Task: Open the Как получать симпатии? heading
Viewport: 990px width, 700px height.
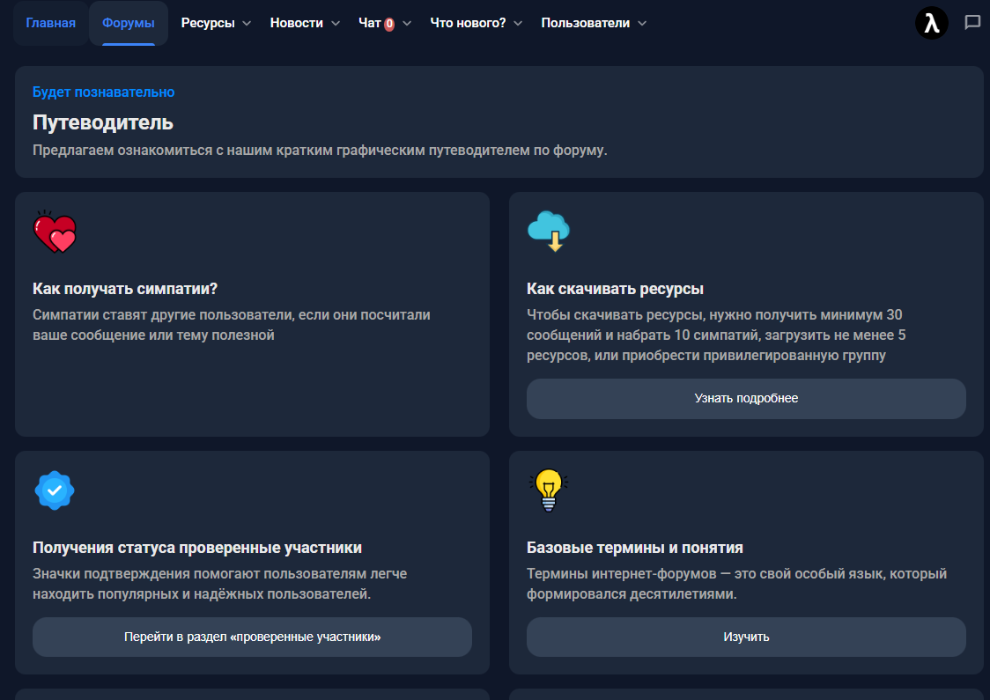Action: [x=124, y=289]
